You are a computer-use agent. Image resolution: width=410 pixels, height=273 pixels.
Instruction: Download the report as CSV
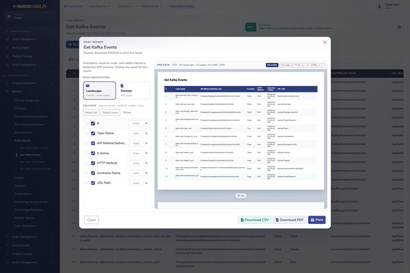pyautogui.click(x=254, y=220)
